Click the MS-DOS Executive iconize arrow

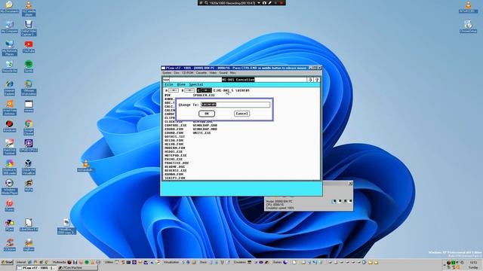tap(310, 80)
